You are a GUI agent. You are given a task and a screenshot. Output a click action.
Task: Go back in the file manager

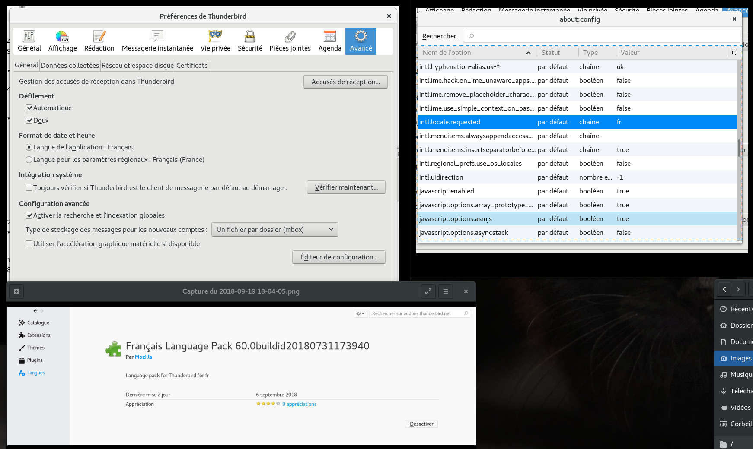[x=724, y=289]
